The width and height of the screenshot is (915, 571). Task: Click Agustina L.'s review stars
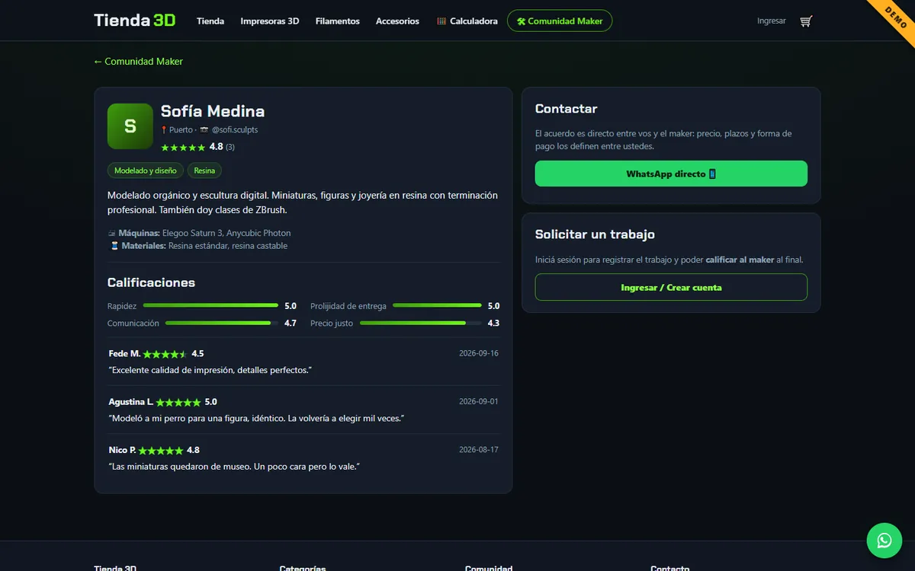tap(178, 402)
